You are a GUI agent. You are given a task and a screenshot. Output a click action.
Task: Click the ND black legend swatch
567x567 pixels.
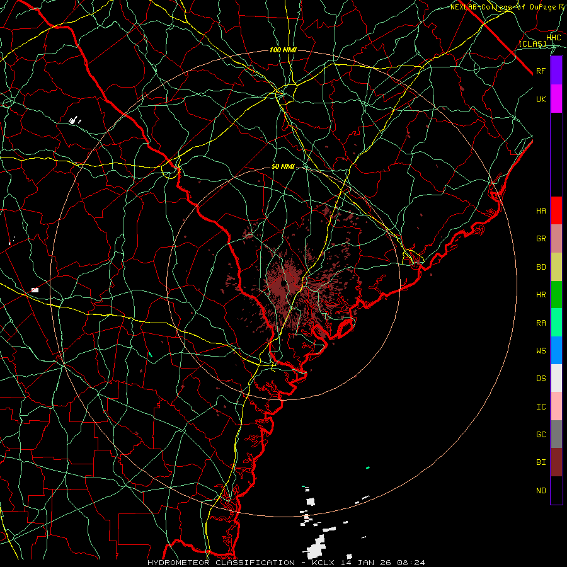tap(556, 490)
